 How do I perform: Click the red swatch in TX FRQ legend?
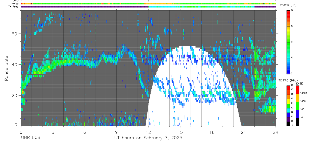click(x=288, y=88)
